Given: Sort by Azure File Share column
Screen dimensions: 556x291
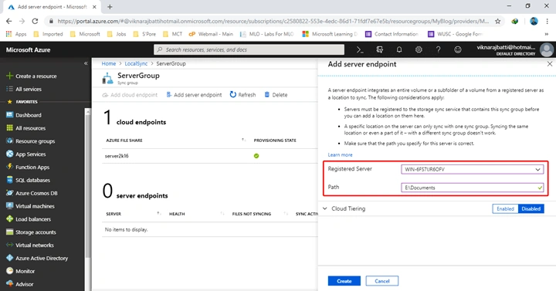Looking at the screenshot, I should pos(124,140).
